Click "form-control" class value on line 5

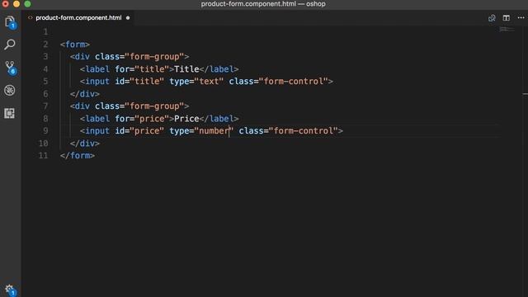(294, 82)
